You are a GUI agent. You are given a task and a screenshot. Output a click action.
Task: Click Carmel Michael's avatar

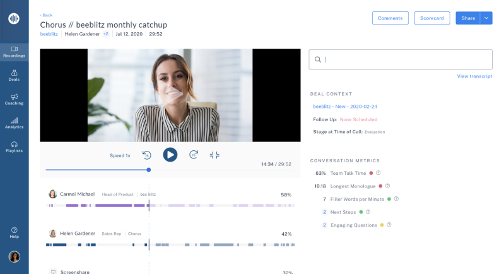[x=53, y=194]
